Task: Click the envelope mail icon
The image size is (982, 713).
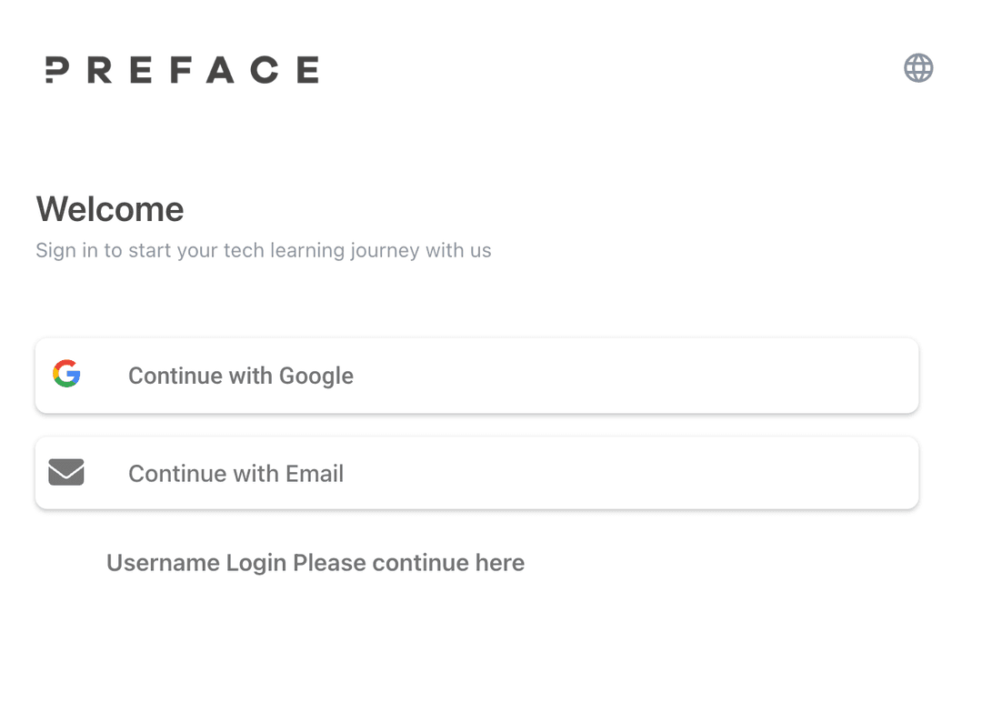Action: (66, 472)
